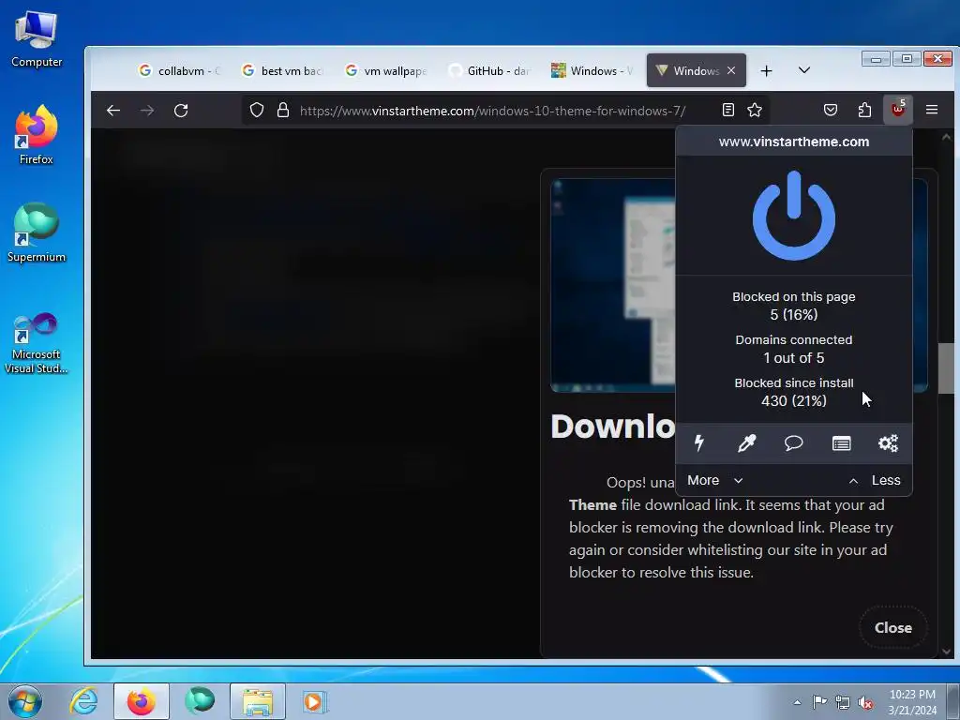Screen dimensions: 960x720
Task: Open the uBlock logger list icon
Action: [x=841, y=442]
